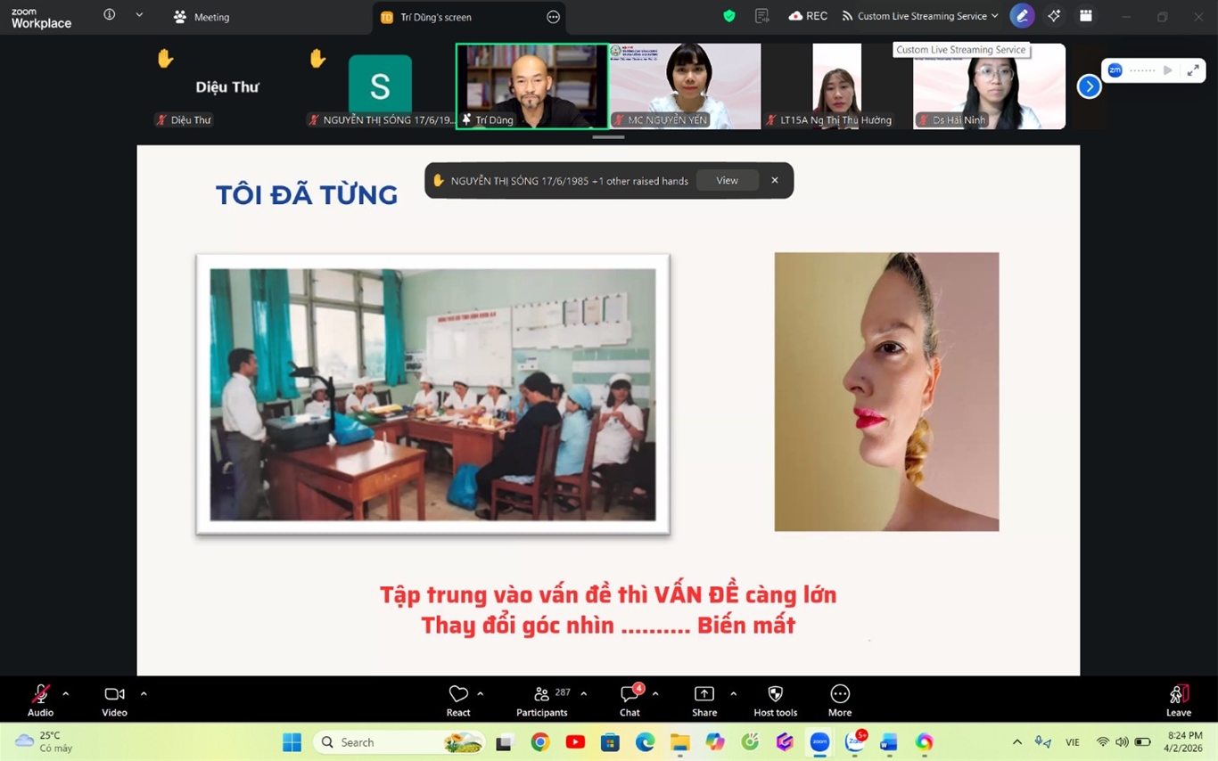Viewport: 1218px width, 761px height.
Task: Toggle the Video camera button
Action: tap(114, 695)
